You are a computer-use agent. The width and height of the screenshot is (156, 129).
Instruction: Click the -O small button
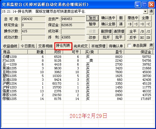click(x=142, y=24)
